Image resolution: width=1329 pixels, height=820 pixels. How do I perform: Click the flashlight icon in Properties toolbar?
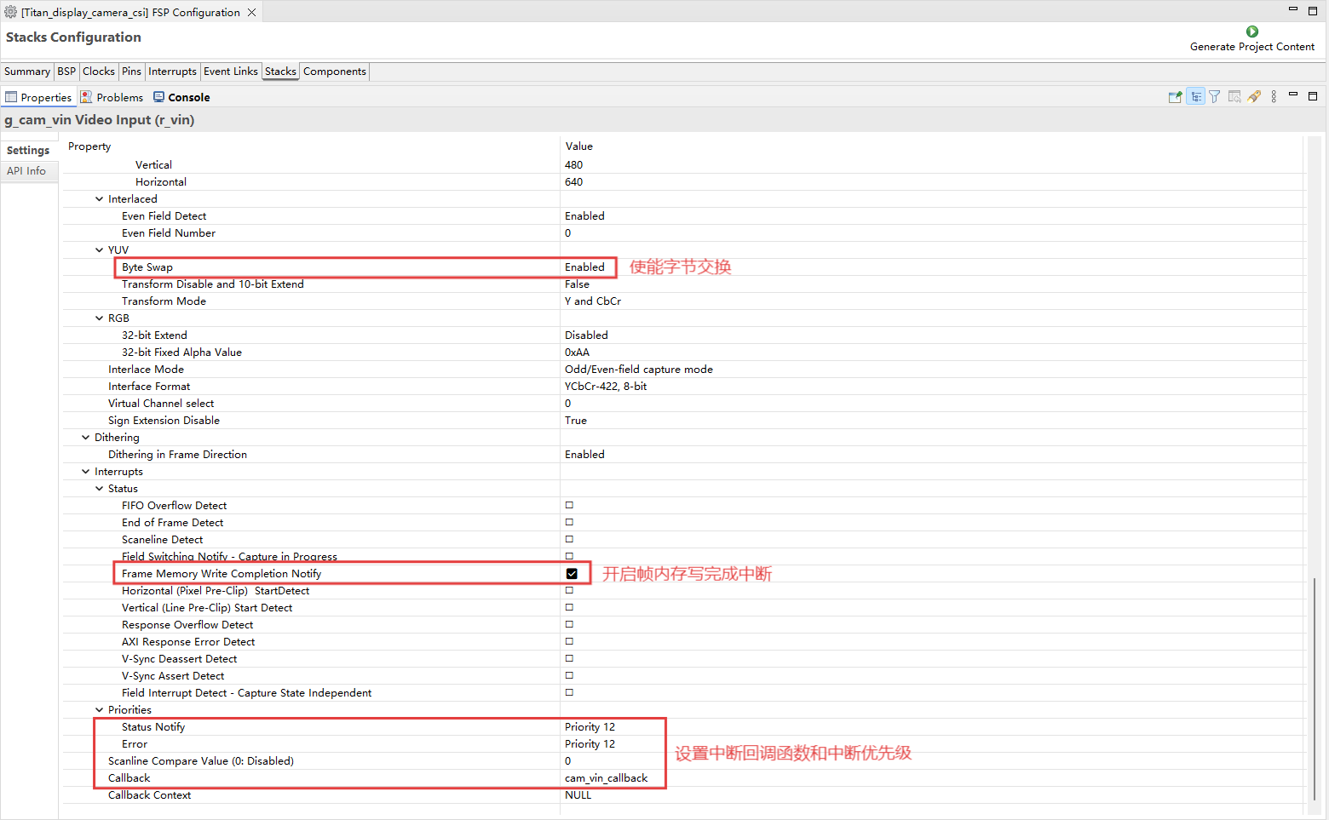(x=1254, y=97)
